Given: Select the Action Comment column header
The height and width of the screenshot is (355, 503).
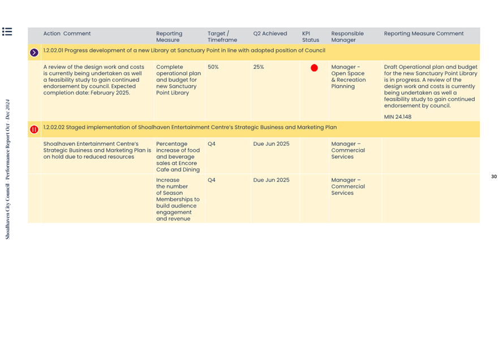Looking at the screenshot, I should point(67,34).
